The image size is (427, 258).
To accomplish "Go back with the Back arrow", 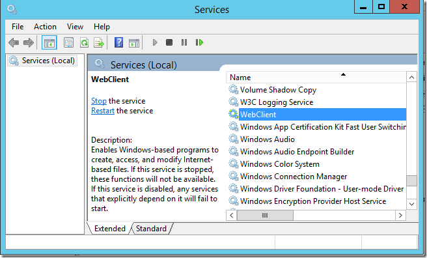I will pyautogui.click(x=13, y=43).
